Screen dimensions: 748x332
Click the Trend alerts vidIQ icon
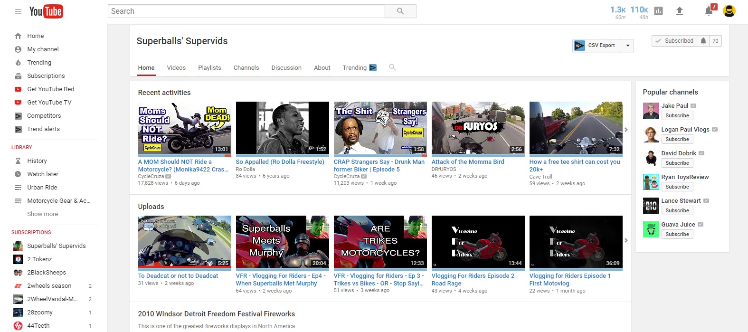pos(18,129)
